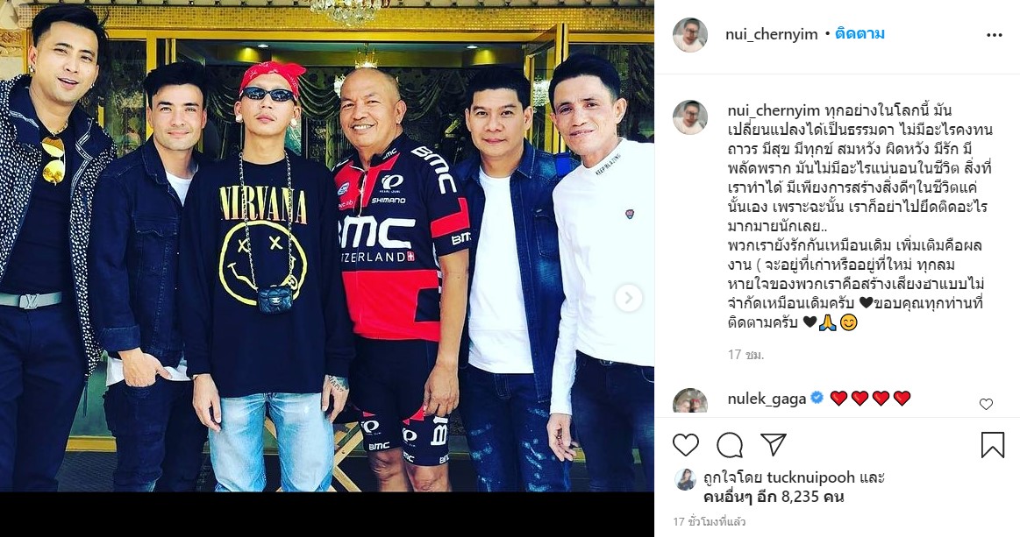Click verified badge next to nulek_gaga
This screenshot has width=1020, height=537.
(817, 398)
